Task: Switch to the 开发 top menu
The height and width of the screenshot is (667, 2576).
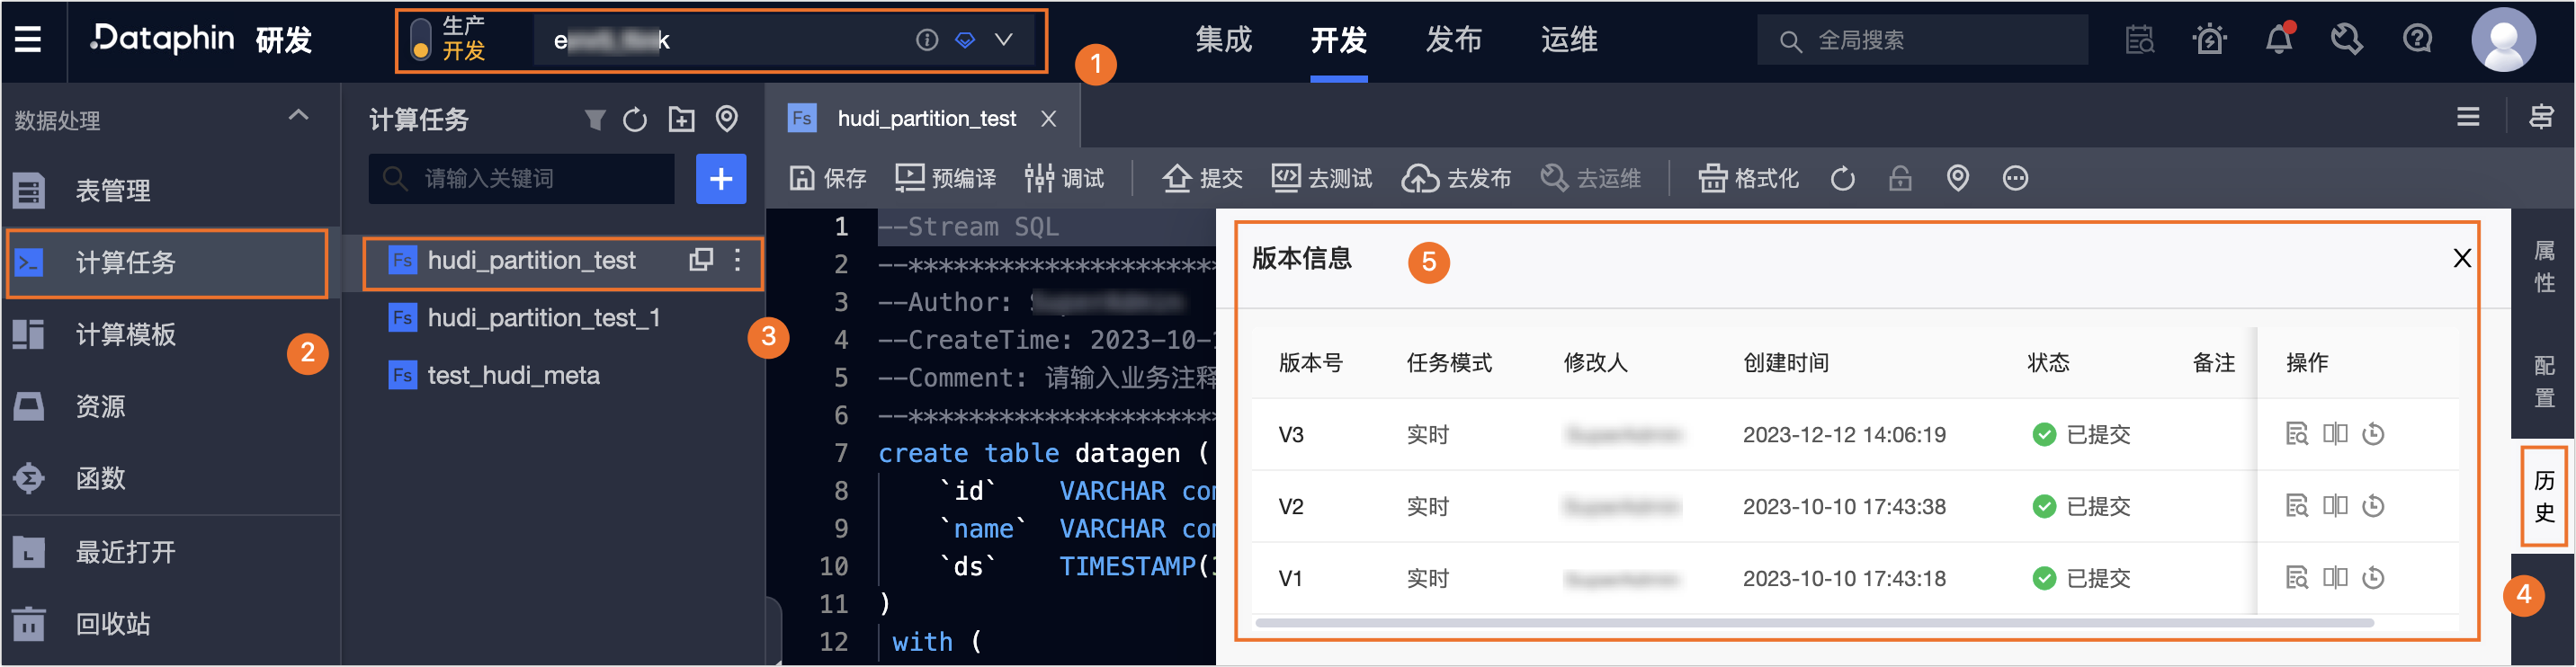Action: tap(1338, 40)
